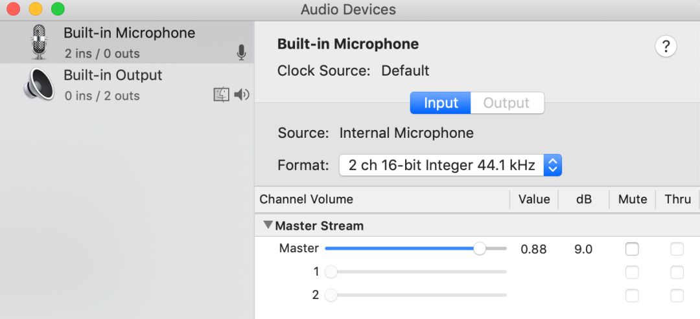The width and height of the screenshot is (700, 319).
Task: Toggle the Master Thru checkbox
Action: (677, 249)
